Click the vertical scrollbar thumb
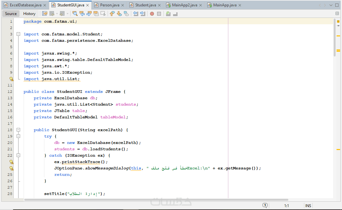Viewport: 342px width, 210px height. [x=335, y=38]
